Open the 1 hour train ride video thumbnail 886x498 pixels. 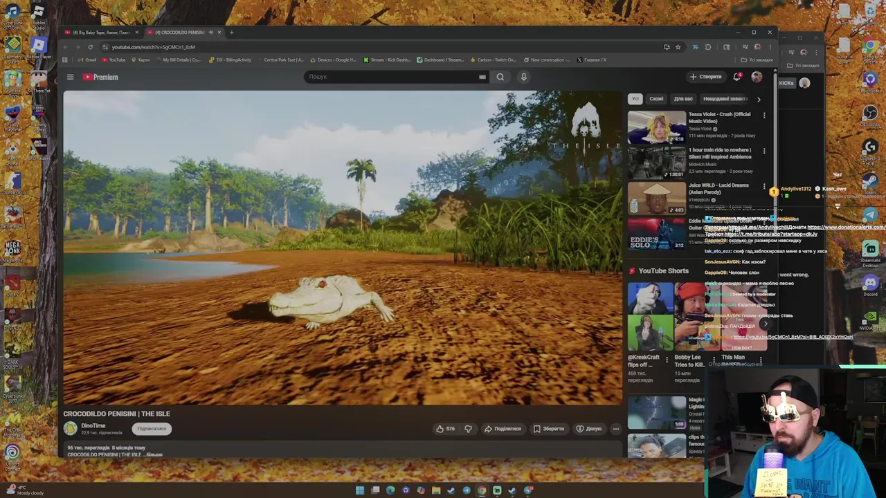(x=657, y=163)
